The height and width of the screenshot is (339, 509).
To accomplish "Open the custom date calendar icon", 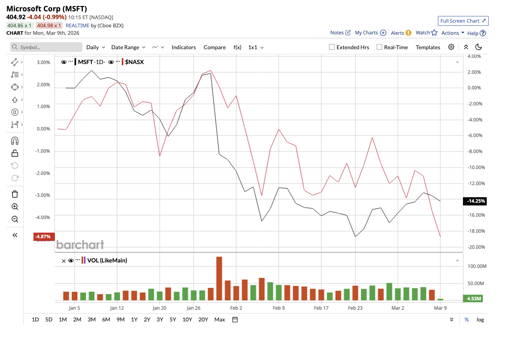I will (x=235, y=319).
